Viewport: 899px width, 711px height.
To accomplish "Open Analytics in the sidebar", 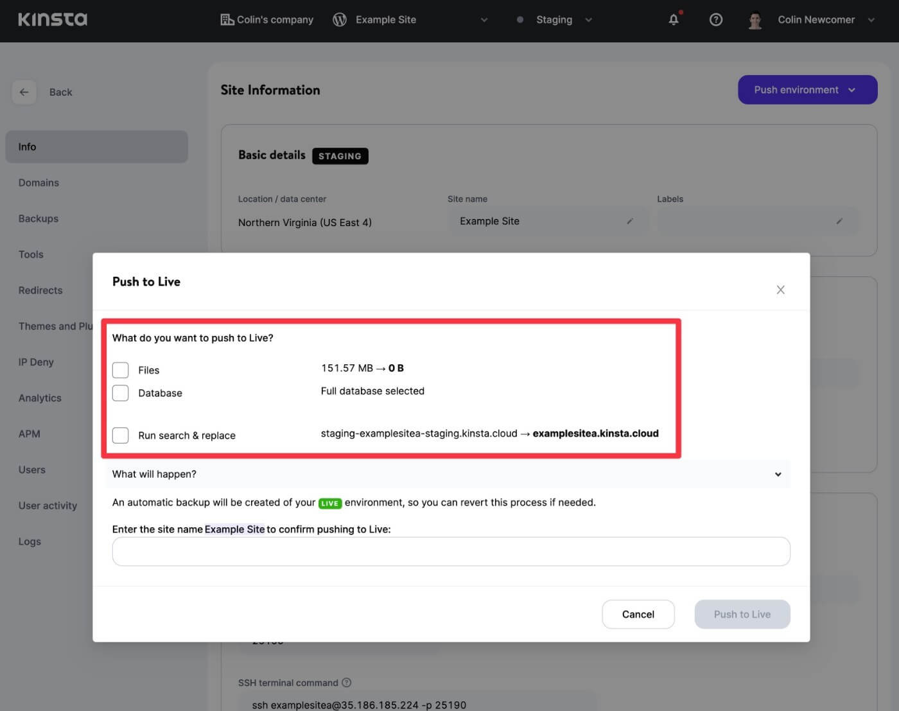I will point(40,398).
